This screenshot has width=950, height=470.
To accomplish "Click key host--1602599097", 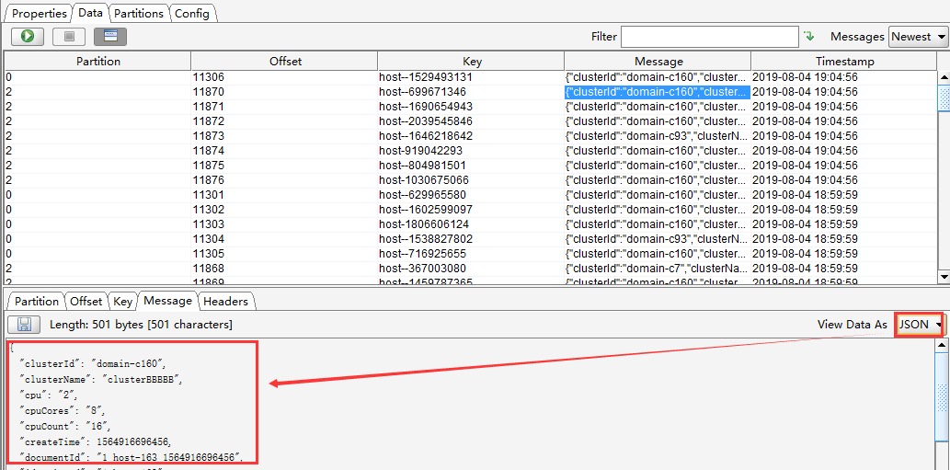I will 471,210.
